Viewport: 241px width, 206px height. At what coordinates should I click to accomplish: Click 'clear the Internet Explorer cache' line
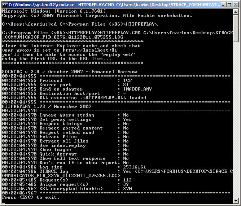(71, 46)
